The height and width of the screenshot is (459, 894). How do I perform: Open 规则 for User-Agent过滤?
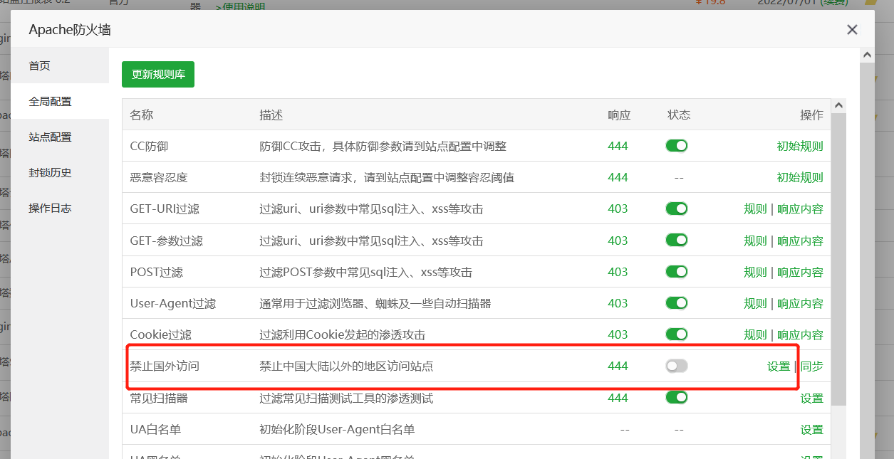tap(755, 303)
